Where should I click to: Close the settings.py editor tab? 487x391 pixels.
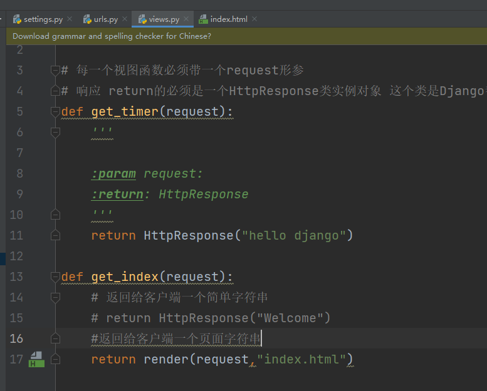tap(69, 19)
